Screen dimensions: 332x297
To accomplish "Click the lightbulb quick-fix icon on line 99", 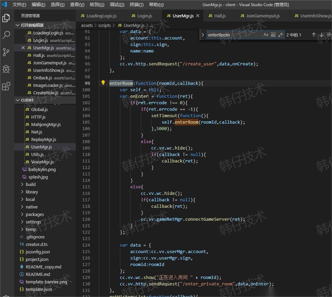I will 103,83.
